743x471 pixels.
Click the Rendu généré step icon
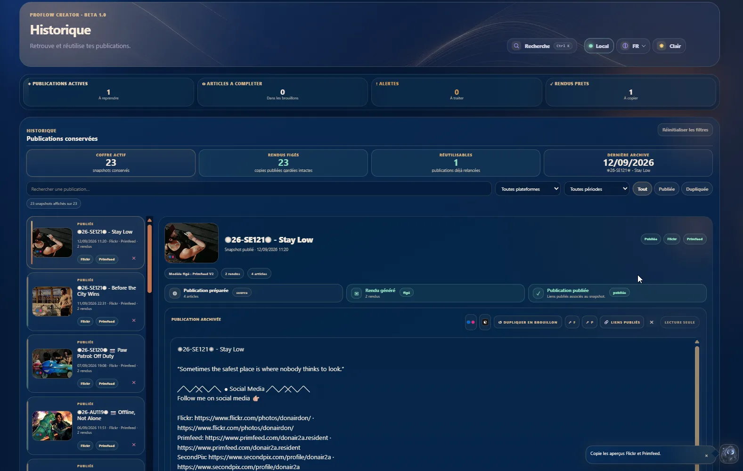point(357,293)
